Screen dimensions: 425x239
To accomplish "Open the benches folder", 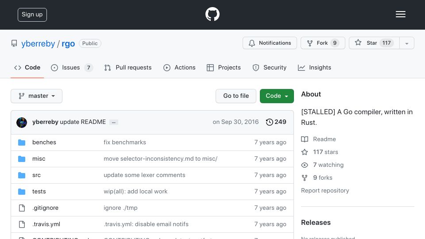I will tap(44, 142).
